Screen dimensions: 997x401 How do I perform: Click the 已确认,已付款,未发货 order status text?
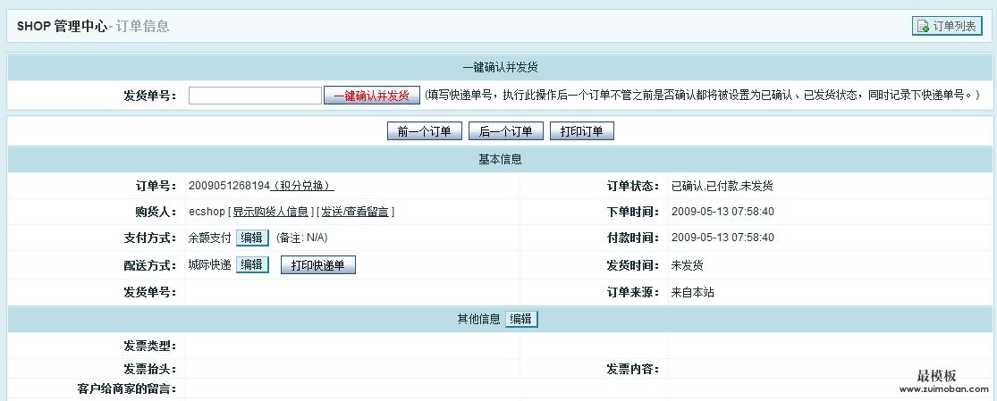pos(722,186)
